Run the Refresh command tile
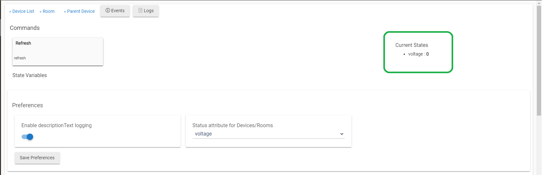Screen dimensions: 543x175 click(58, 52)
